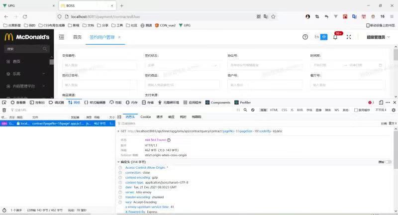398x215 pixels.
Task: Switch language to En
Action: tap(317, 37)
